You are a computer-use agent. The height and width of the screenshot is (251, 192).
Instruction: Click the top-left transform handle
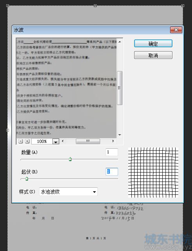coord(7,5)
